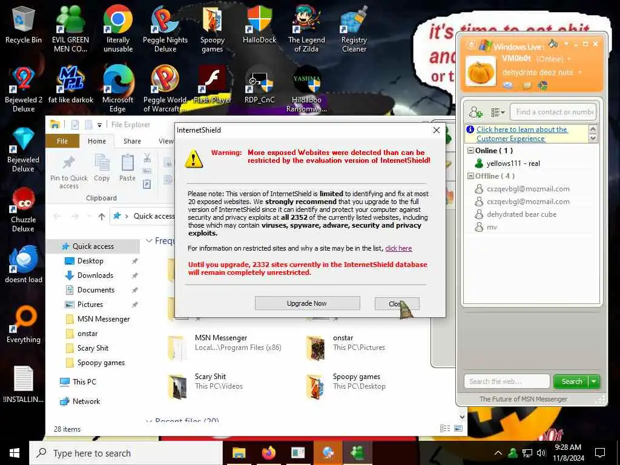Click the Windows Start button

coord(15,453)
